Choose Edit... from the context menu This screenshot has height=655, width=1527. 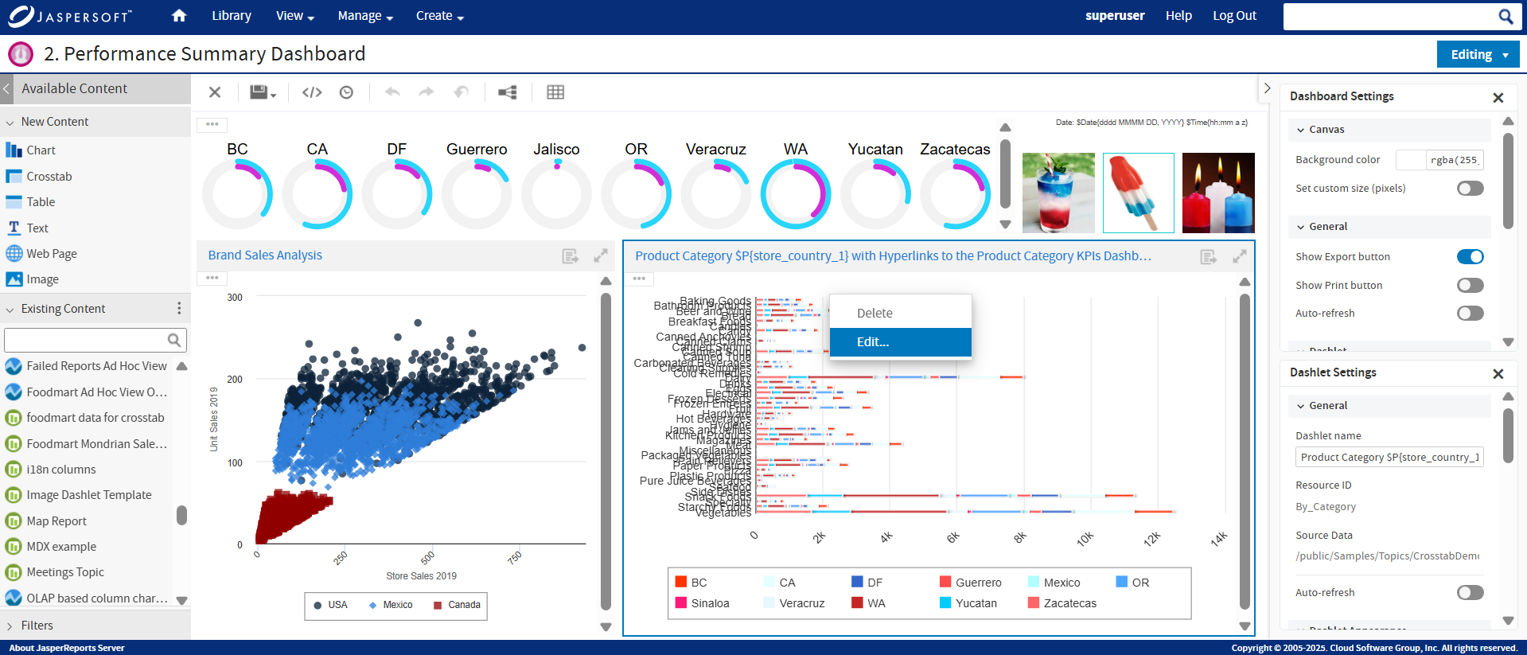[901, 342]
